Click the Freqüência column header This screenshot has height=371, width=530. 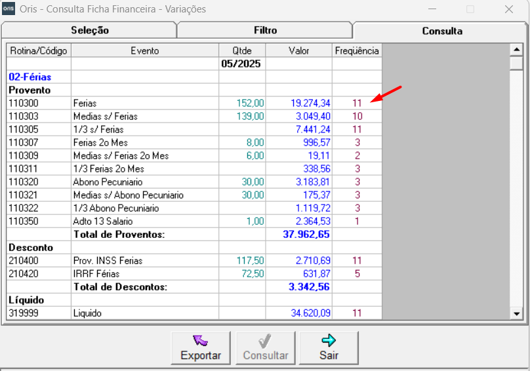coord(357,50)
